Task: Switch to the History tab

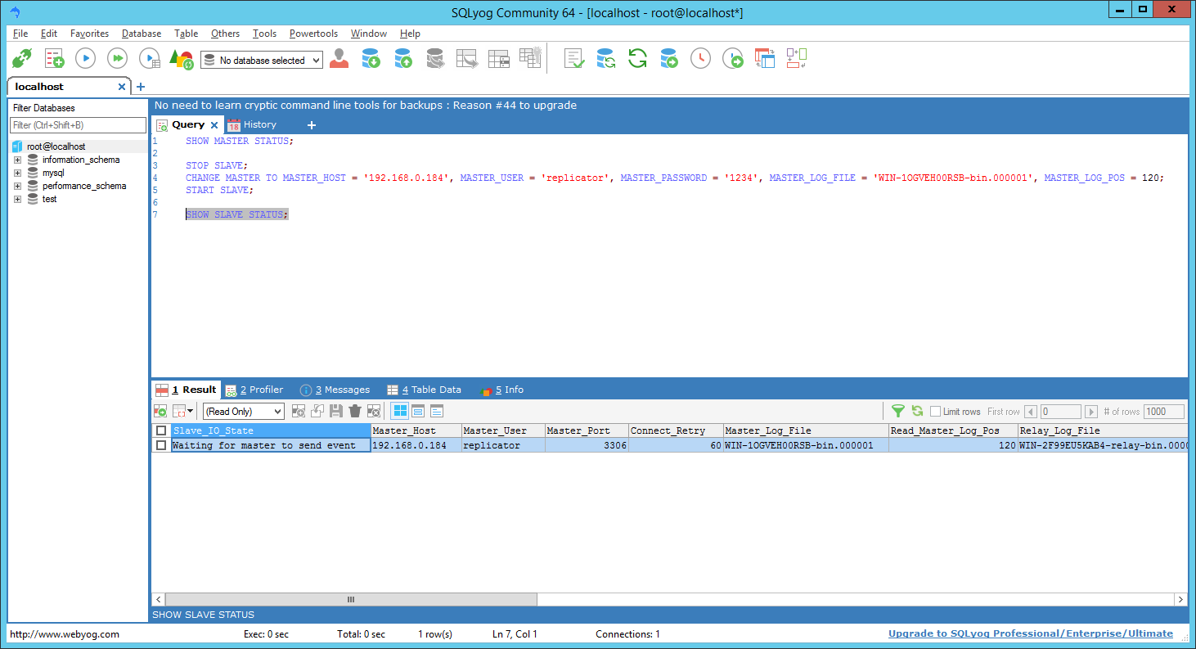Action: tap(252, 124)
